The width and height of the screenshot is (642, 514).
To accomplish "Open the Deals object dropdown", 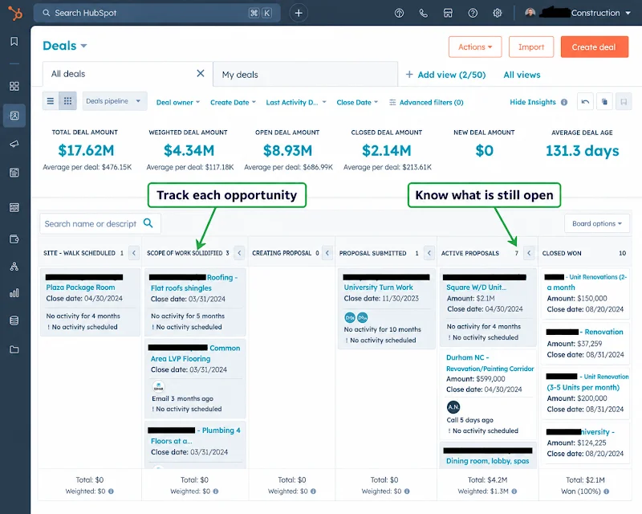I will click(65, 46).
